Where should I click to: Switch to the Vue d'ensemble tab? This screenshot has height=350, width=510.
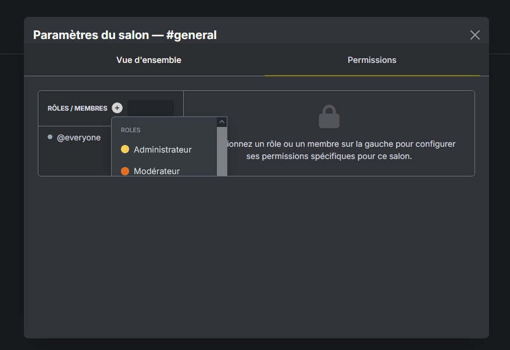[x=148, y=60]
